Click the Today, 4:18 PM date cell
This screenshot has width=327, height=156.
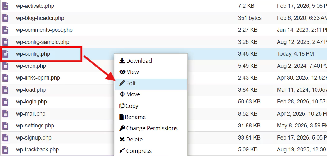295,54
